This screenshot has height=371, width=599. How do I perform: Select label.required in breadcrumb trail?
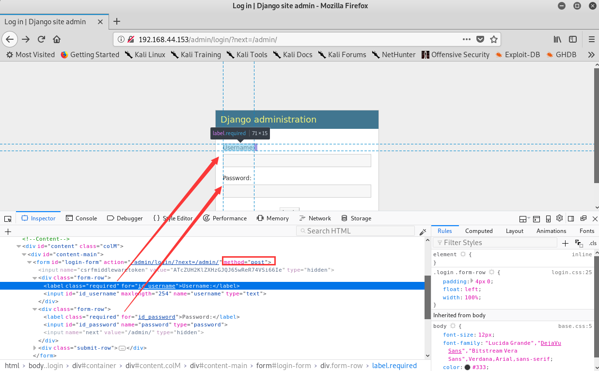[x=394, y=366]
